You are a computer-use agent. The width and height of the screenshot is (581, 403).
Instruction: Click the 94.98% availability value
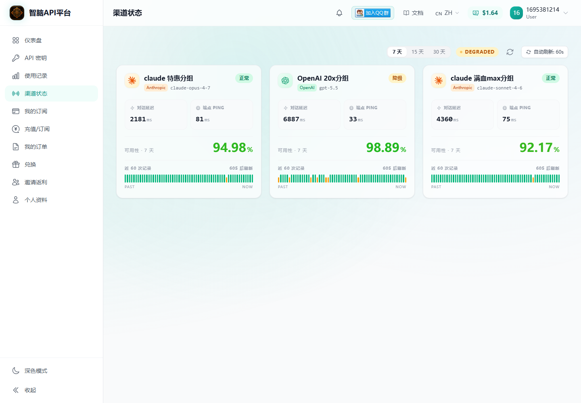(233, 148)
